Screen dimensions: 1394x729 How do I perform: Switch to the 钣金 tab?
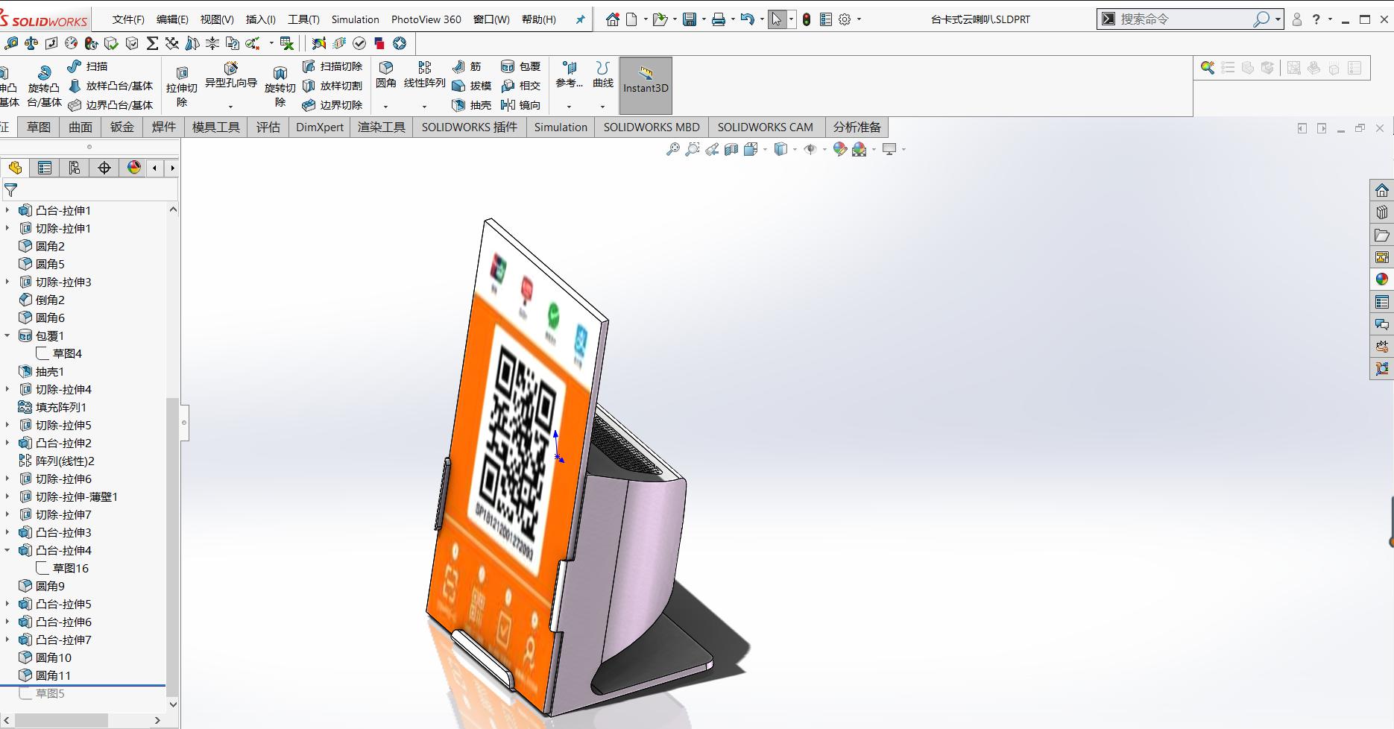[122, 127]
